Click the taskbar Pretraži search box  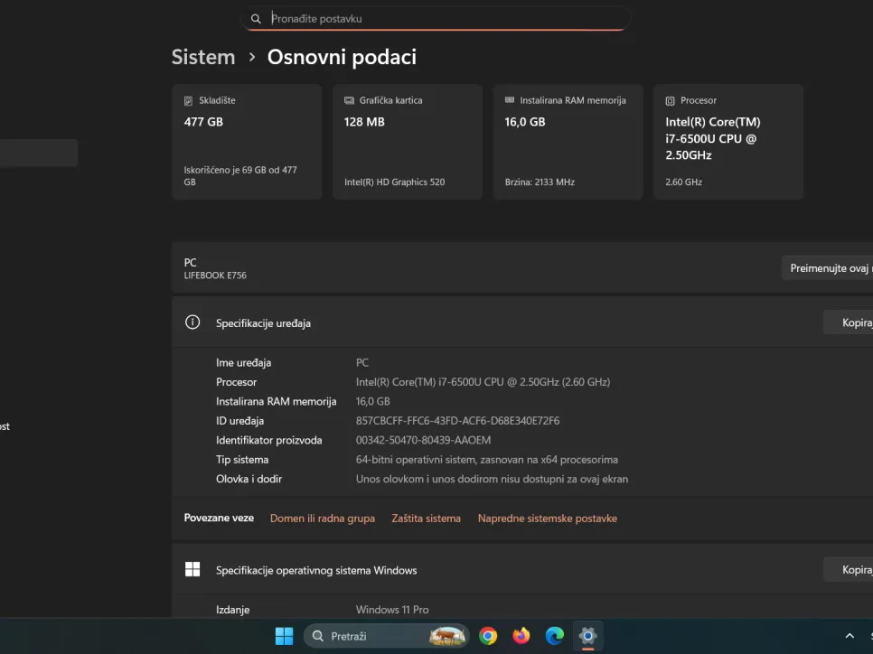387,636
